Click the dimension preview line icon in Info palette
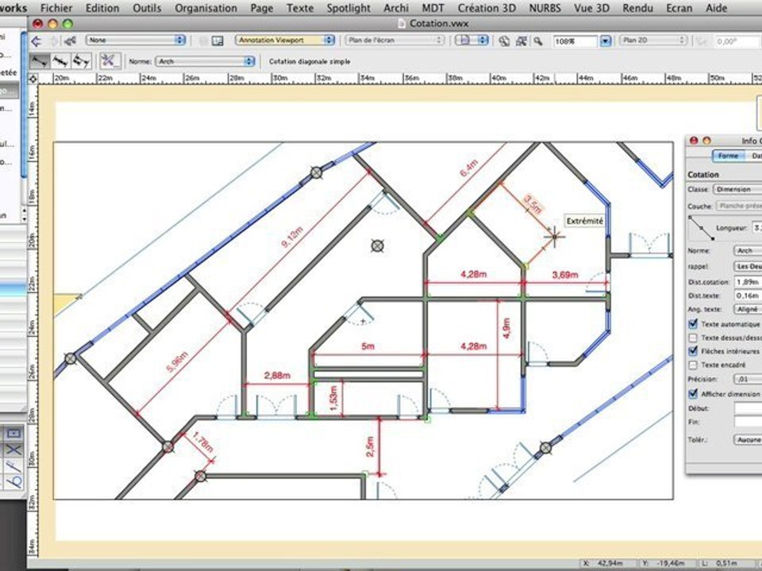This screenshot has height=571, width=762. (701, 228)
